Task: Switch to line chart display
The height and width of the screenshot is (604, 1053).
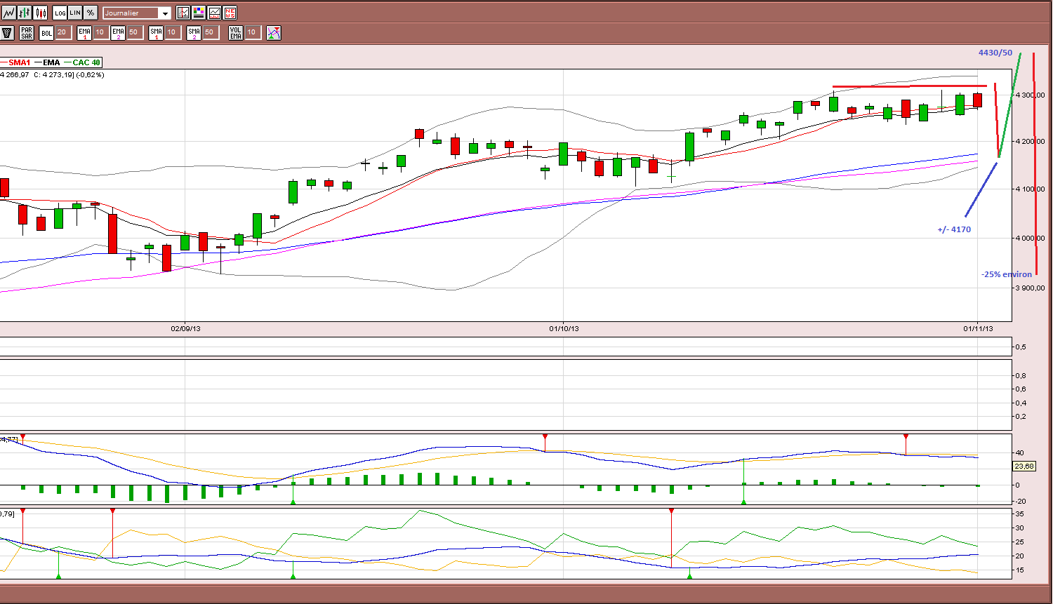Action: (x=8, y=13)
